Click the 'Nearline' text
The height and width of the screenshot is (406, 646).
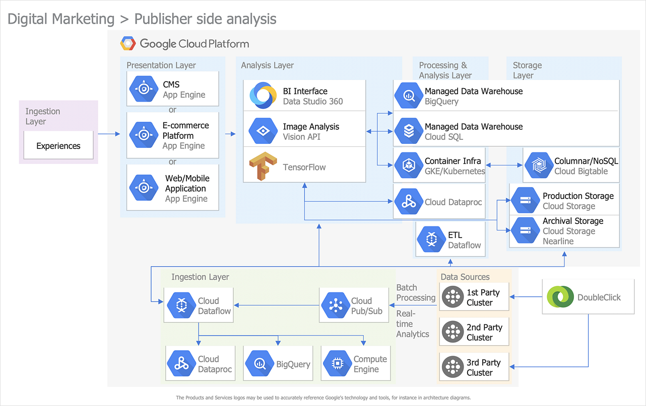pos(558,241)
